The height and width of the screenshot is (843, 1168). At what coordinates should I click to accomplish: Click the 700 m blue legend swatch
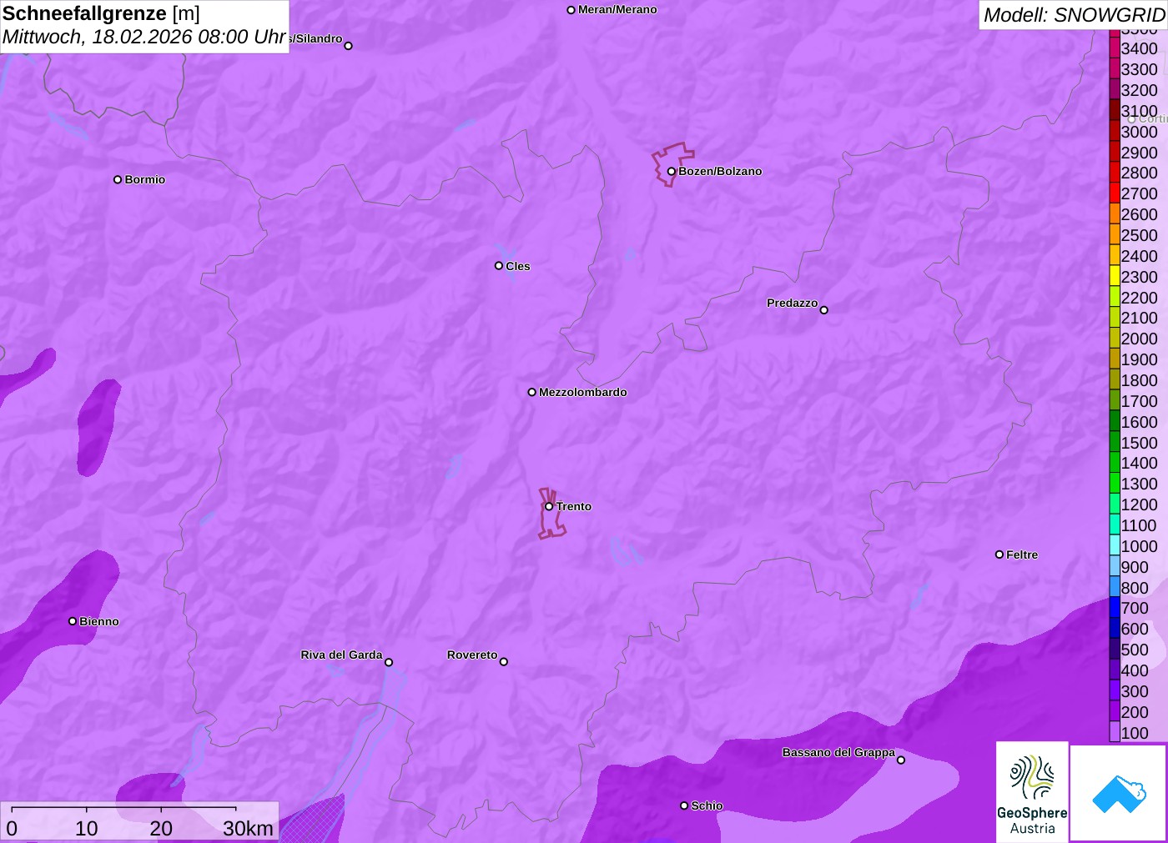point(1115,607)
